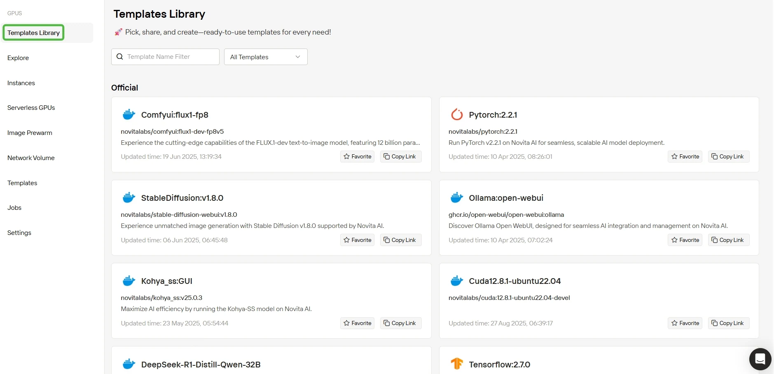Go to Jobs in the sidebar
The image size is (774, 374).
click(x=14, y=207)
